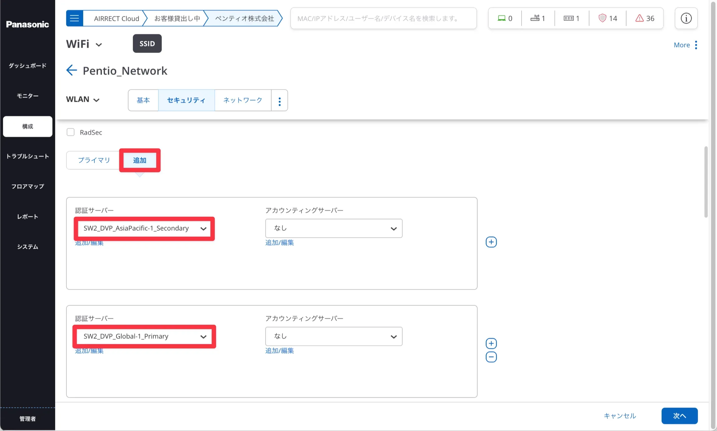
Task: Open SW2_DVP_Global-1_Primary server dropdown
Action: [x=144, y=336]
